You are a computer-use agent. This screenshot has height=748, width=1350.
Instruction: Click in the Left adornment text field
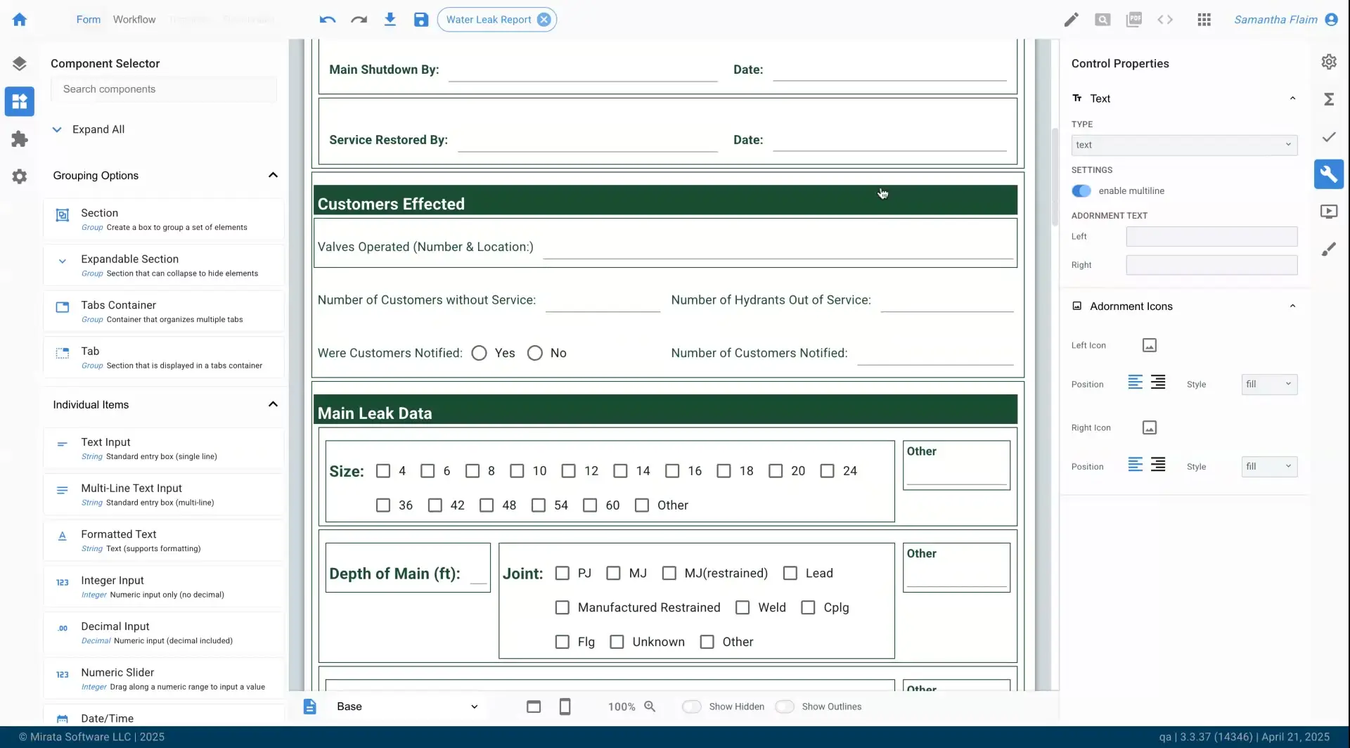pyautogui.click(x=1212, y=237)
